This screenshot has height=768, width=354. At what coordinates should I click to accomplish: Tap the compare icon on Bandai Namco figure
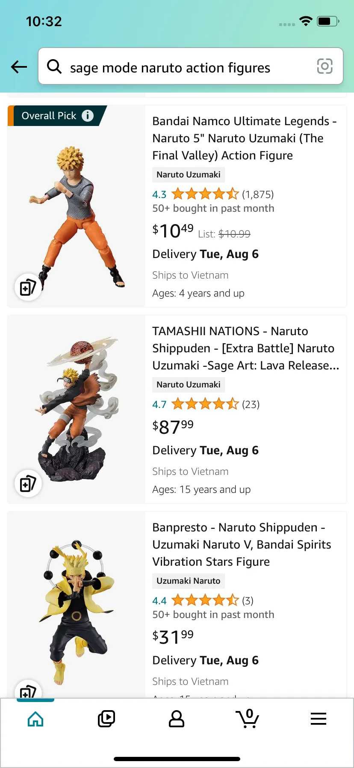pyautogui.click(x=28, y=287)
